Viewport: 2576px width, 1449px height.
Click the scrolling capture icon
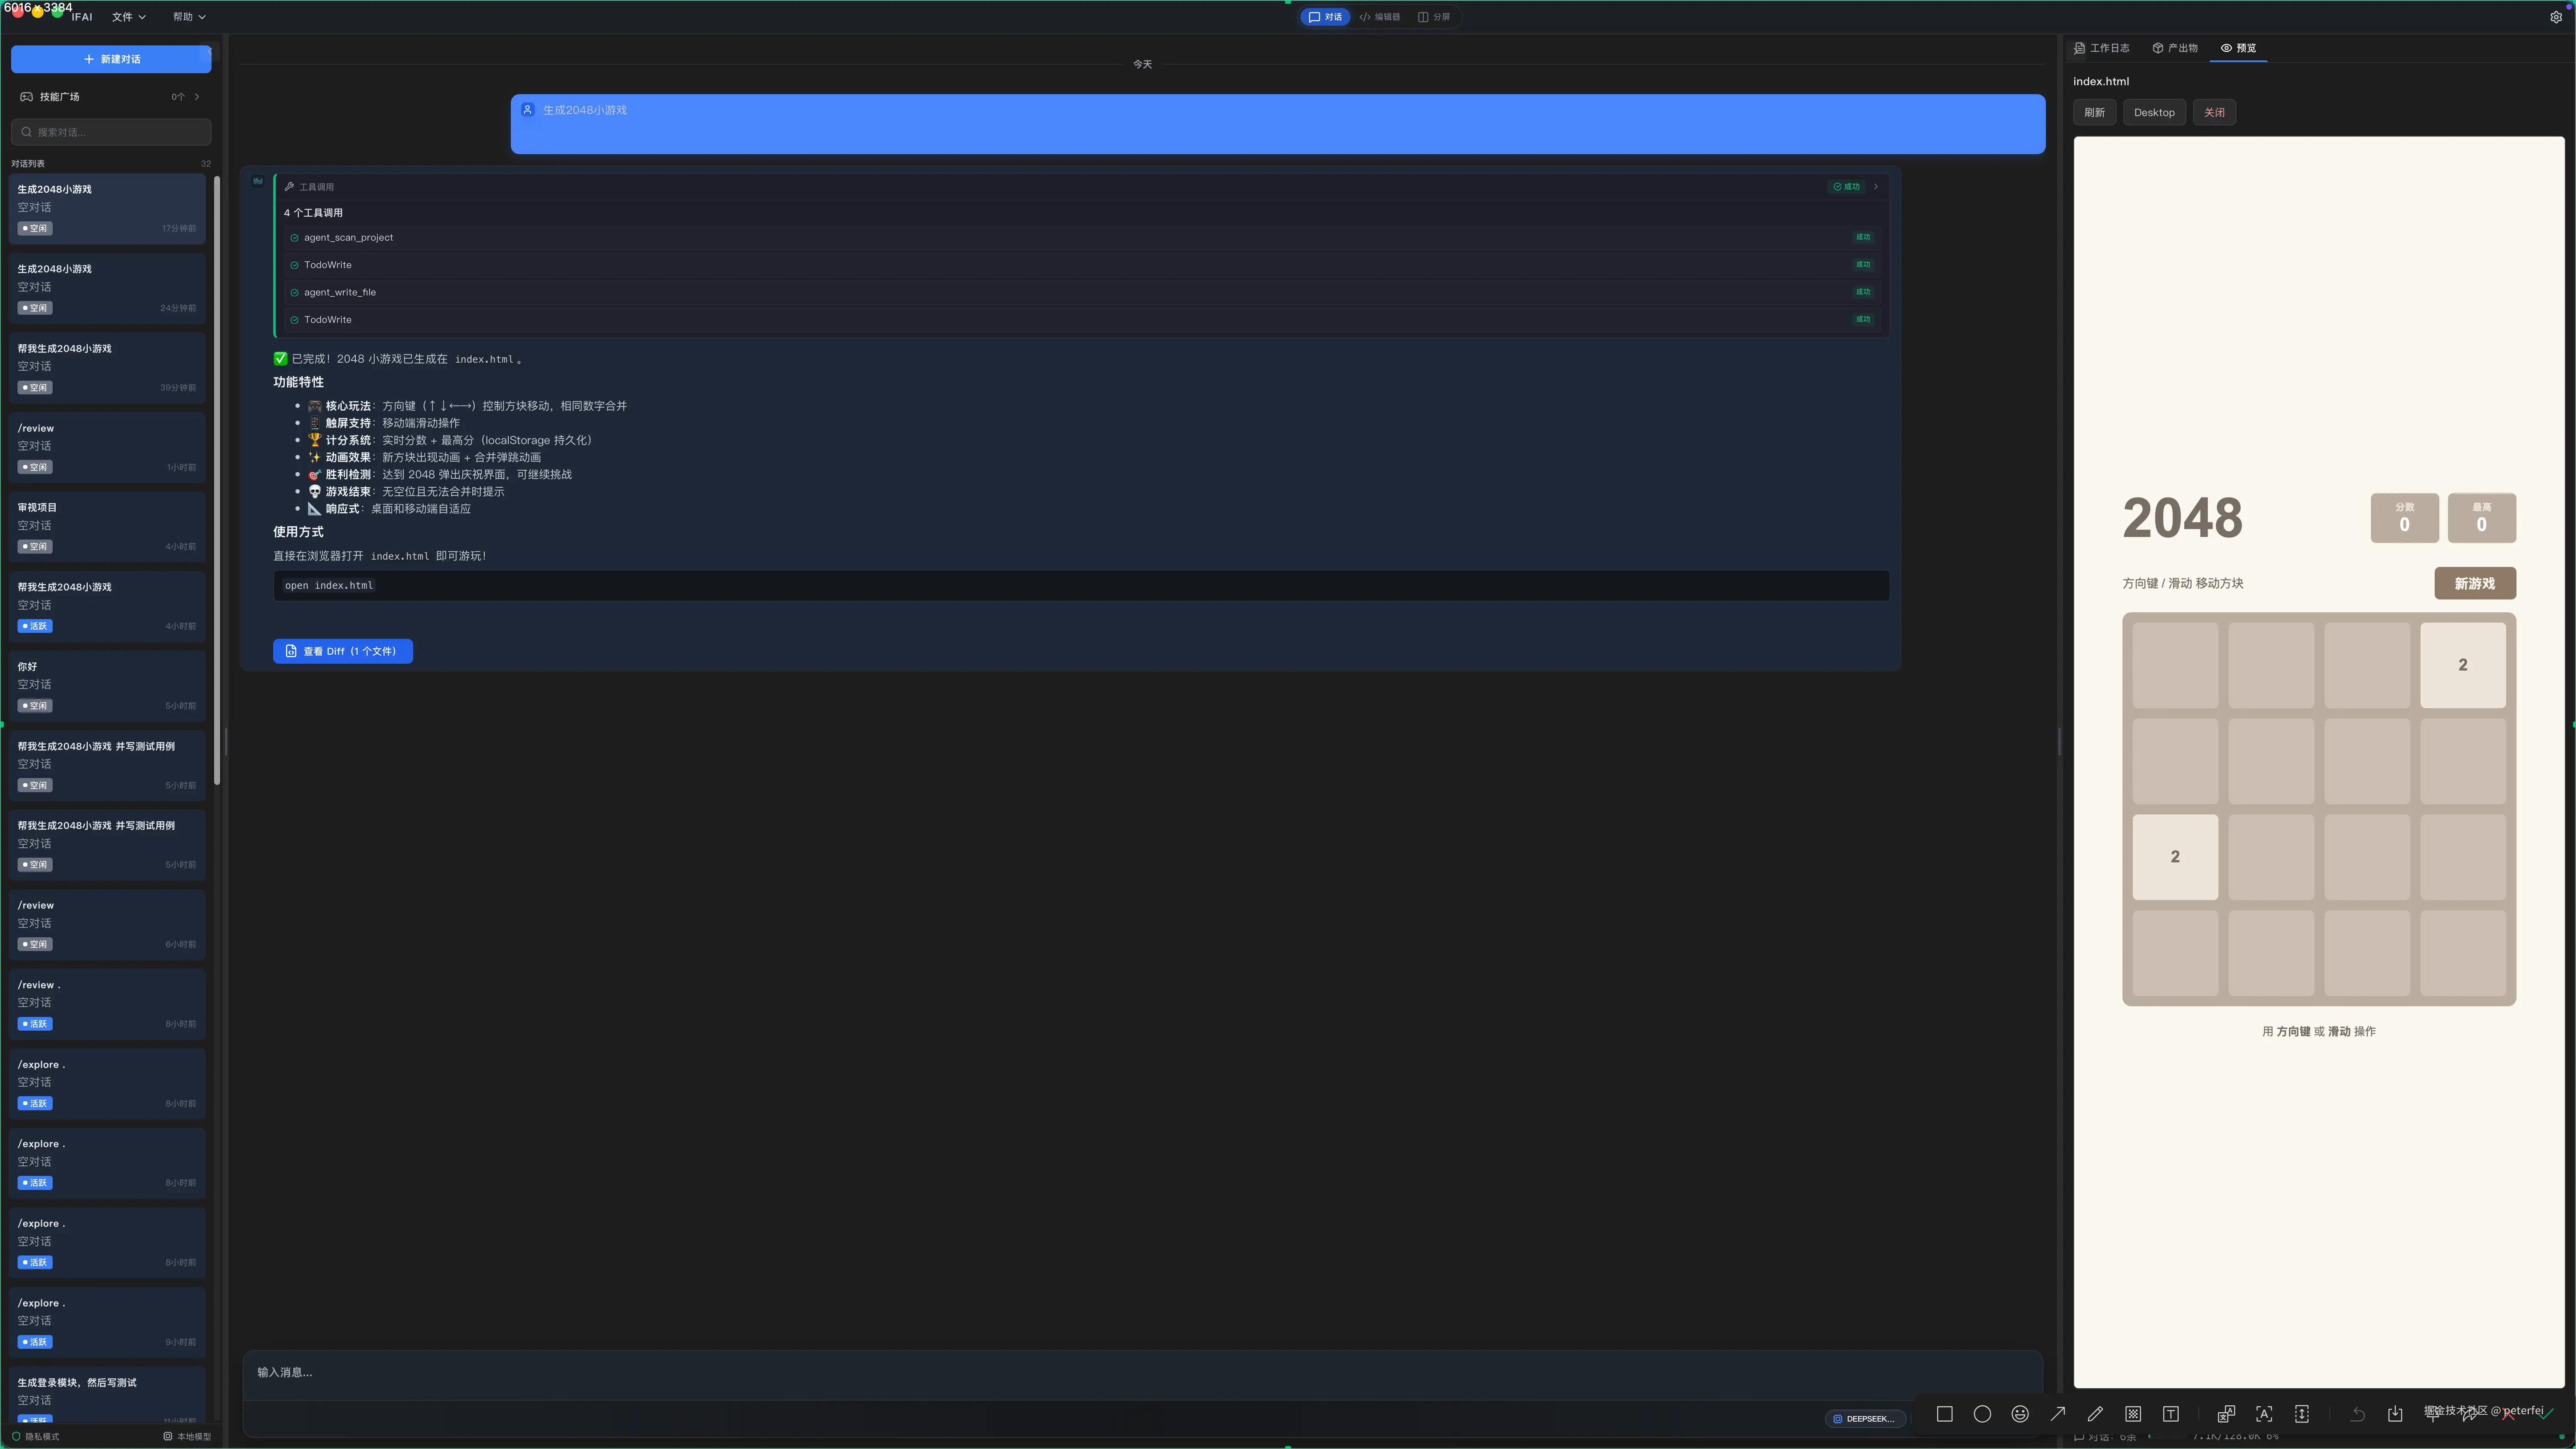pos(2302,1414)
